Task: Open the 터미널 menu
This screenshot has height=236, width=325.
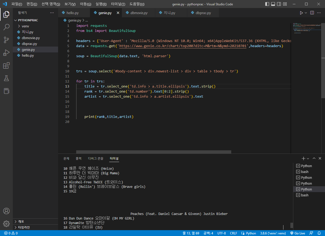Action: point(118,4)
